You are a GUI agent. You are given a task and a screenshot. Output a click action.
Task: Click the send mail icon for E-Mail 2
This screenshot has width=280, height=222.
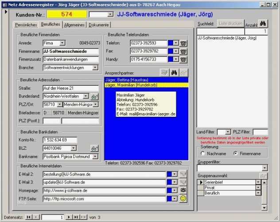pos(183,174)
